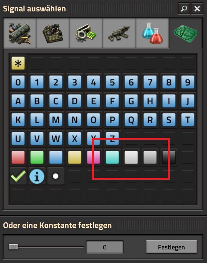The image size is (207, 263).
Task: Confirm with the Festlegen button
Action: tap(172, 247)
